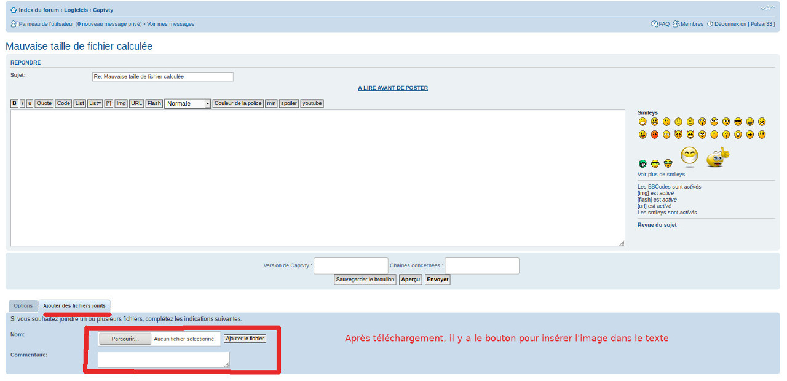Switch to the Options tab
The width and height of the screenshot is (787, 381).
(x=23, y=306)
